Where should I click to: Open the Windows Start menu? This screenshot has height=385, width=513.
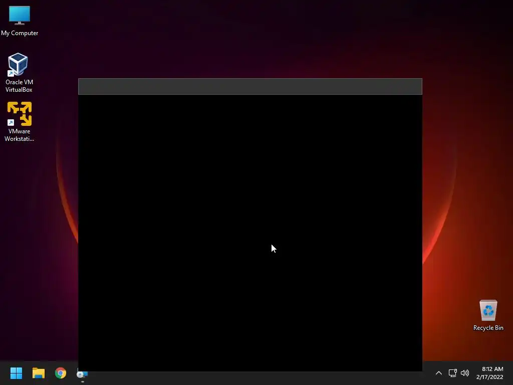click(16, 373)
